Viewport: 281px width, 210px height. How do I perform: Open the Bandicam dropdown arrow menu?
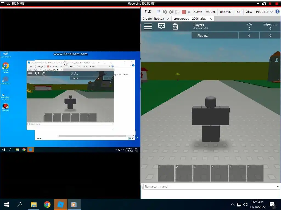(x=258, y=4)
